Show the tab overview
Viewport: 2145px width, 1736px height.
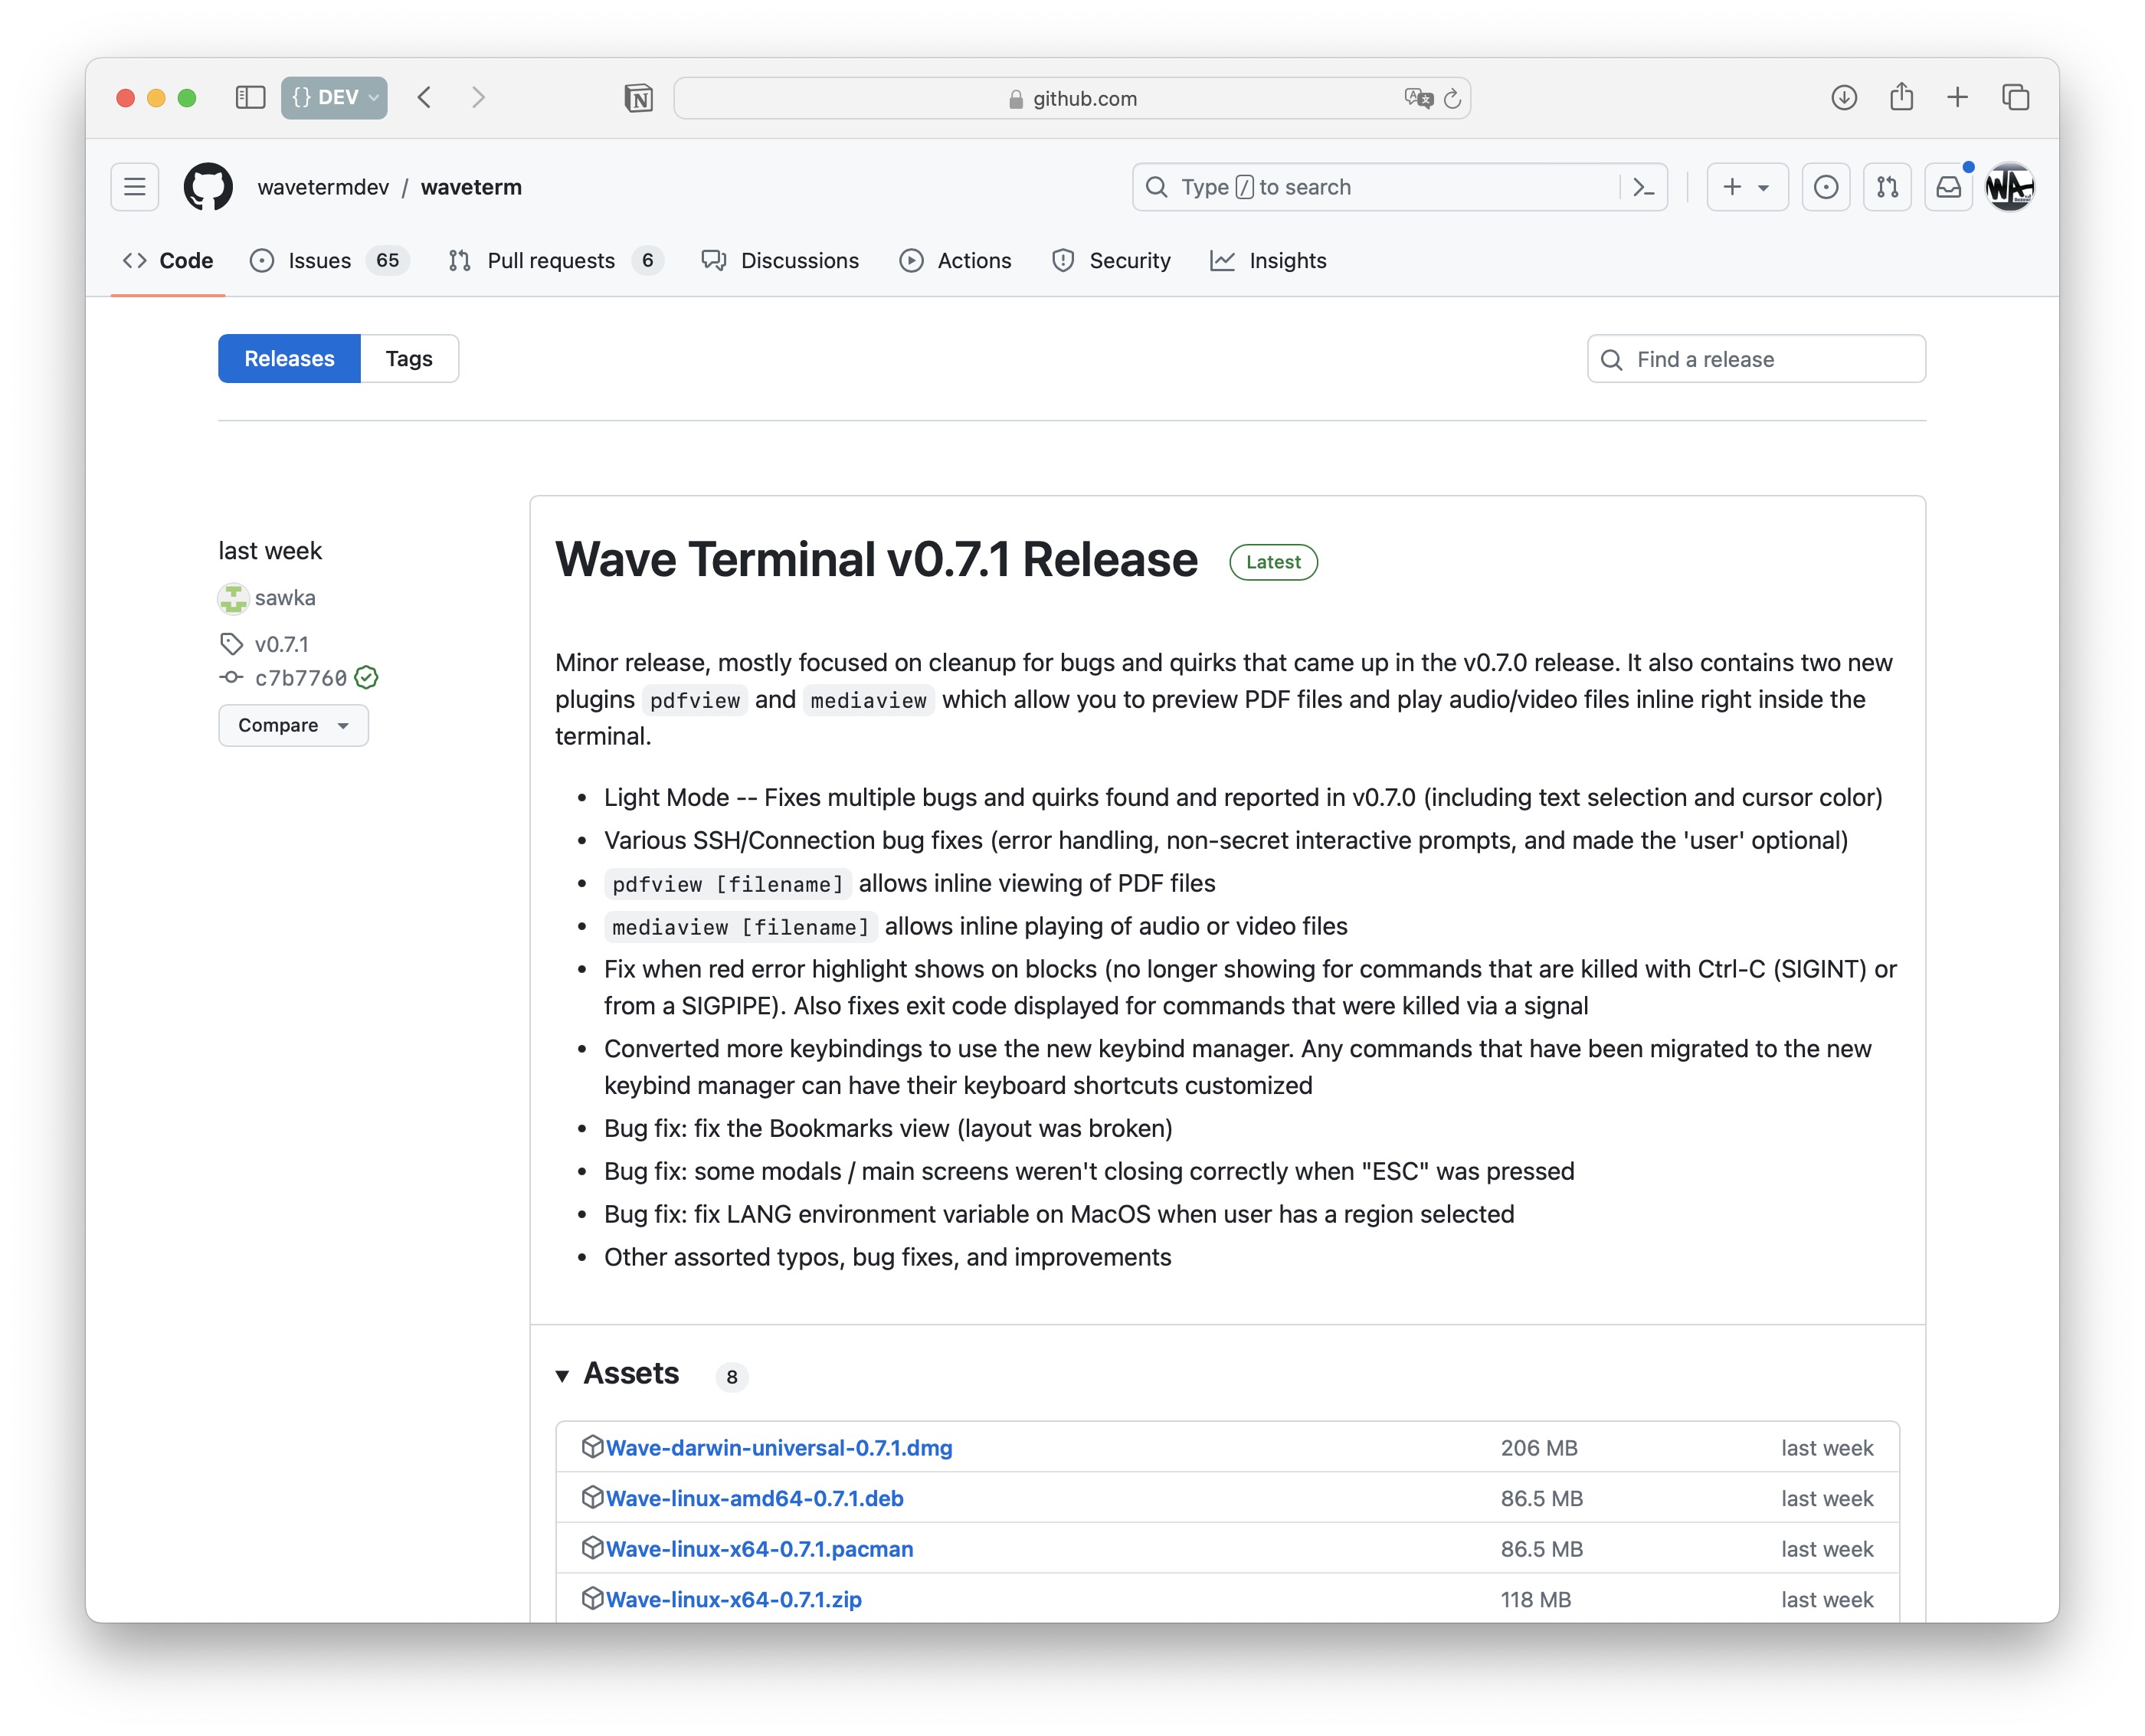(2015, 97)
